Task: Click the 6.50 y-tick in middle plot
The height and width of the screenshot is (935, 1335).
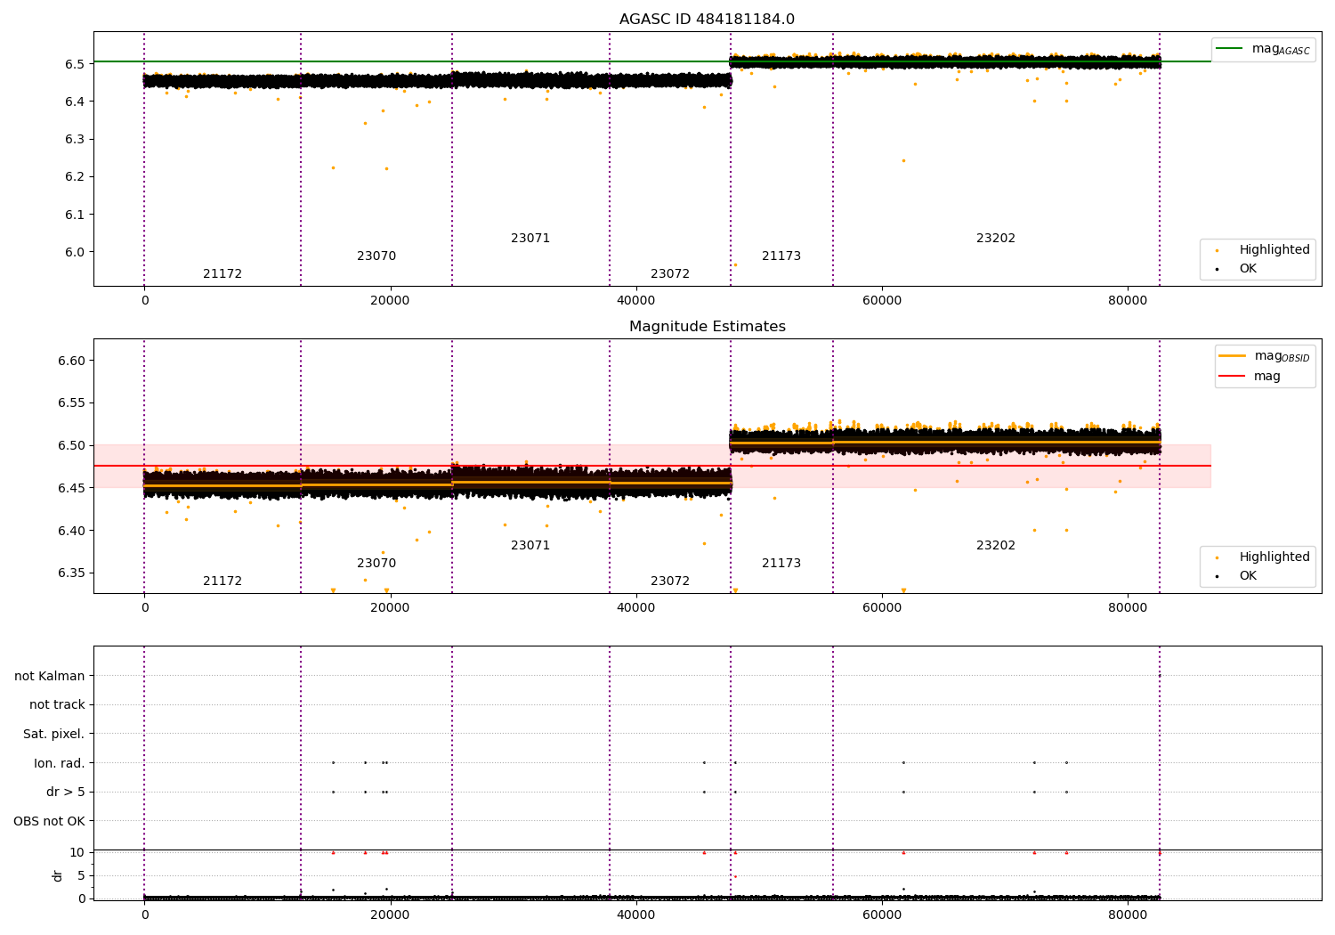Action: (x=71, y=446)
